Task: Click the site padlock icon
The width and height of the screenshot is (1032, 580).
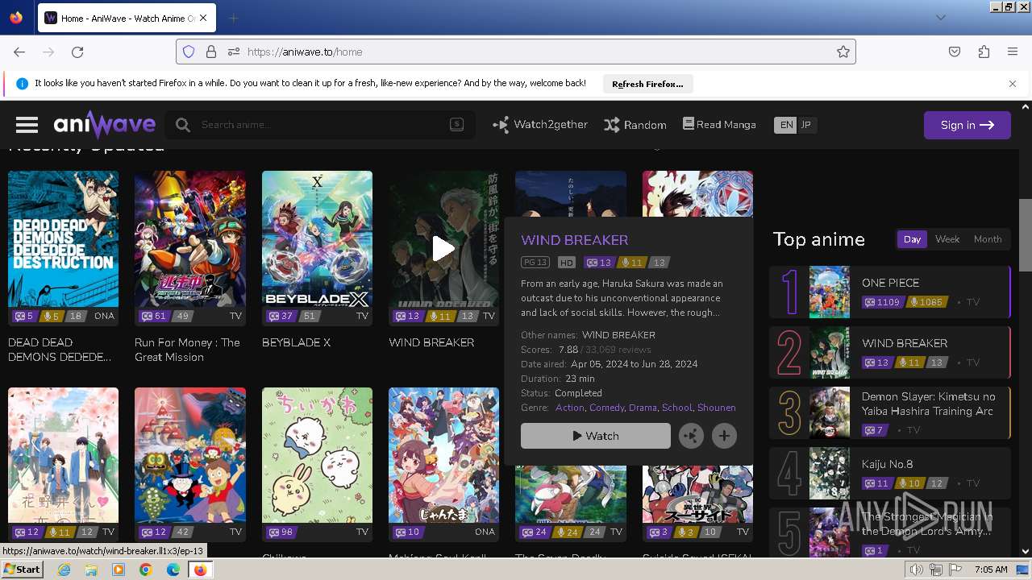Action: 211,52
